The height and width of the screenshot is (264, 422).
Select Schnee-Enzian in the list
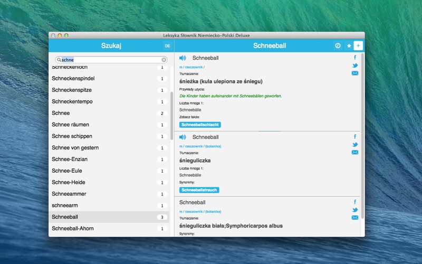109,159
